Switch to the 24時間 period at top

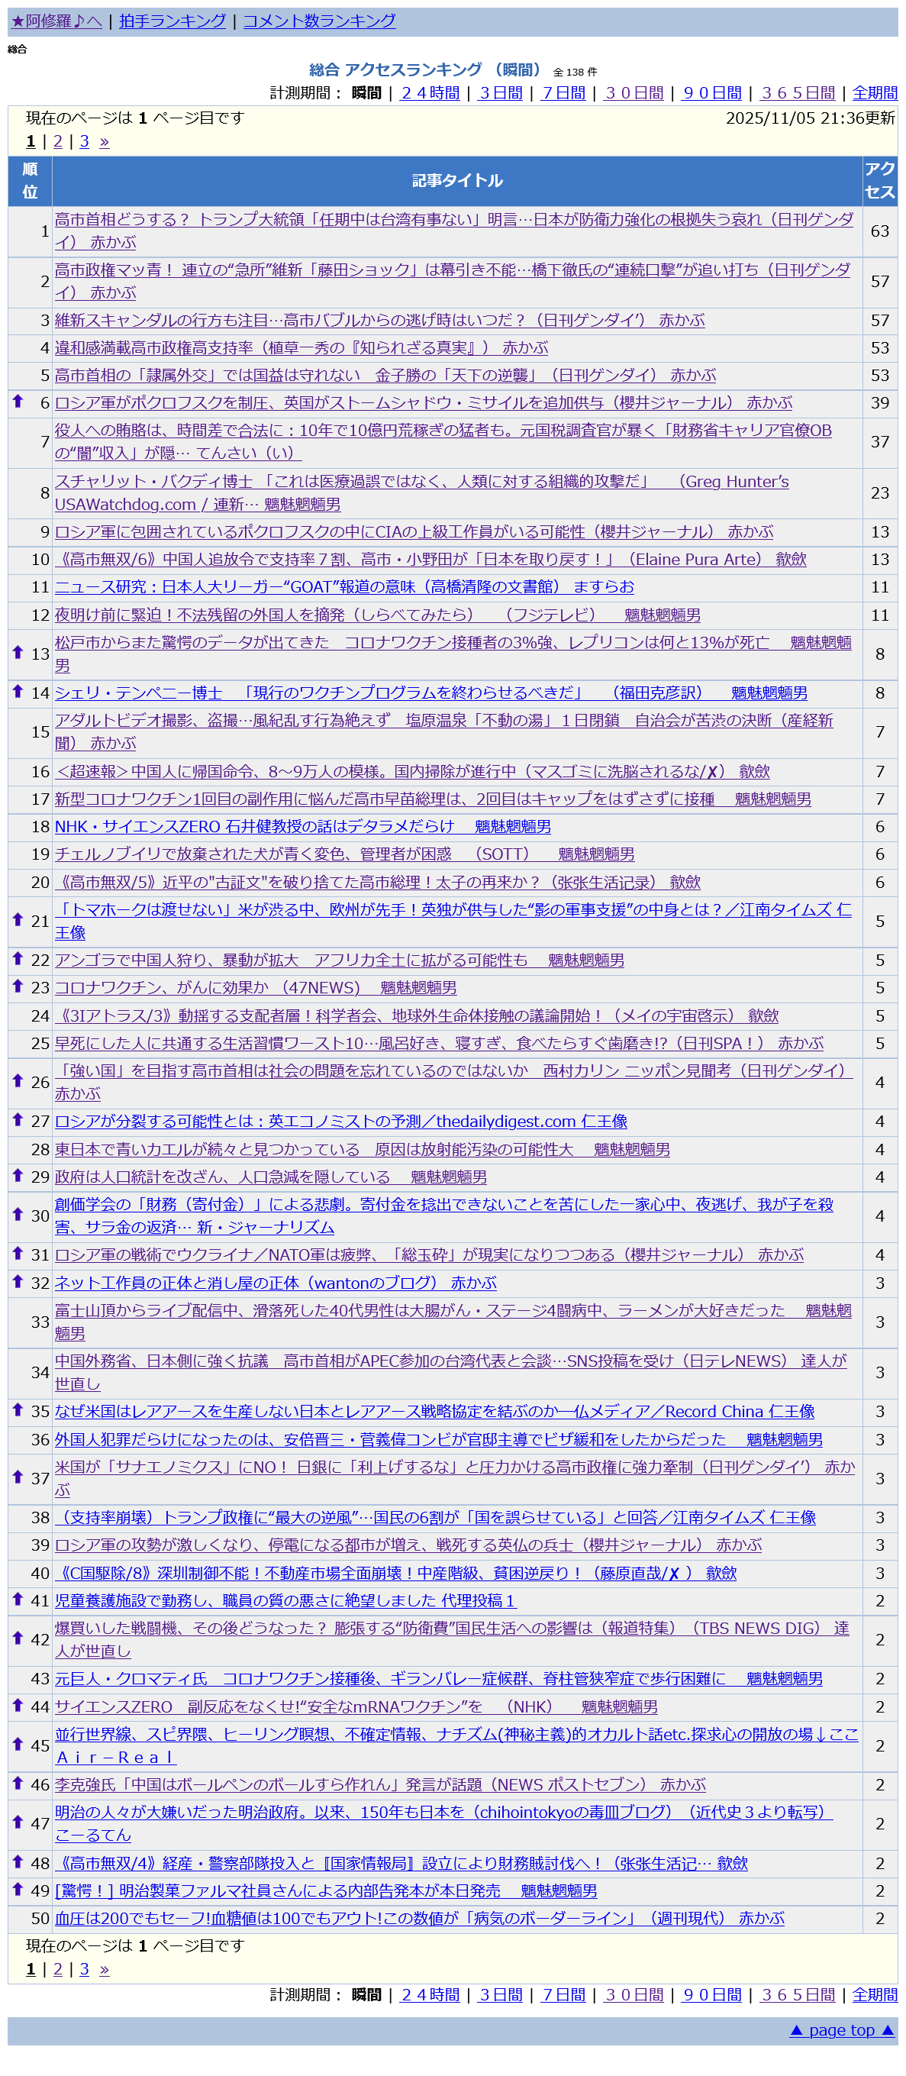point(430,92)
